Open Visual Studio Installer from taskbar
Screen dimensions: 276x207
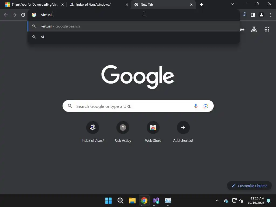tap(156, 201)
